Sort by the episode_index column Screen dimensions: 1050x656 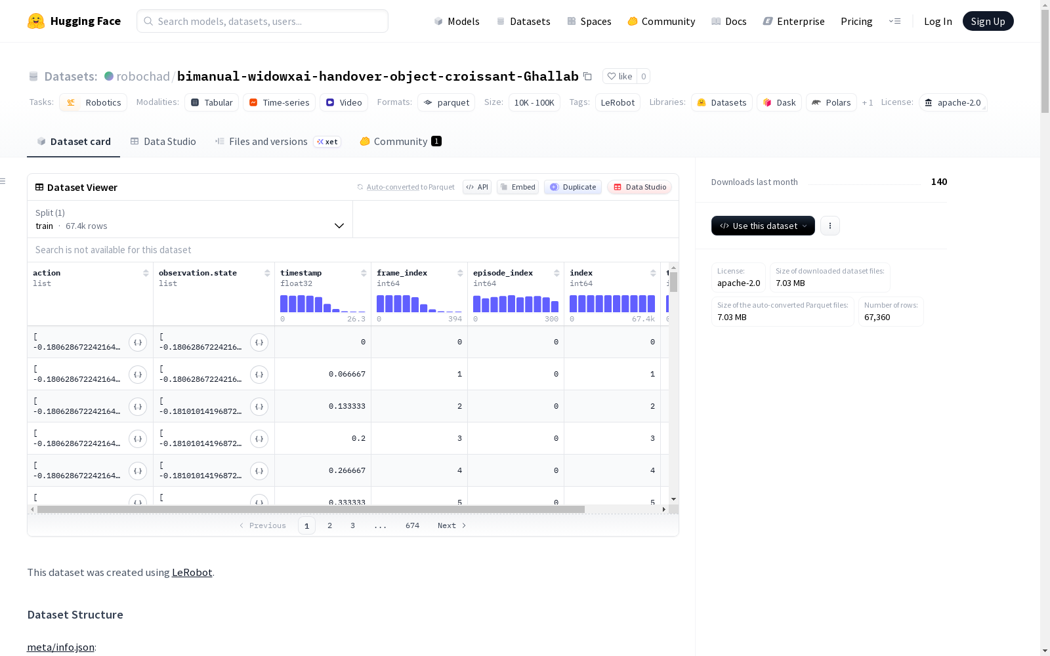pos(556,273)
